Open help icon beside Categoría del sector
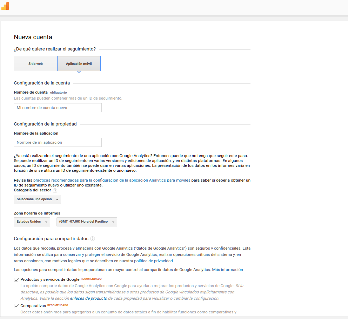 pyautogui.click(x=55, y=190)
